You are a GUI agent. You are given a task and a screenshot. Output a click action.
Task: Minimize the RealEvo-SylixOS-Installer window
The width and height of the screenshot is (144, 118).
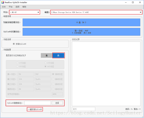pyautogui.click(x=126, y=2)
